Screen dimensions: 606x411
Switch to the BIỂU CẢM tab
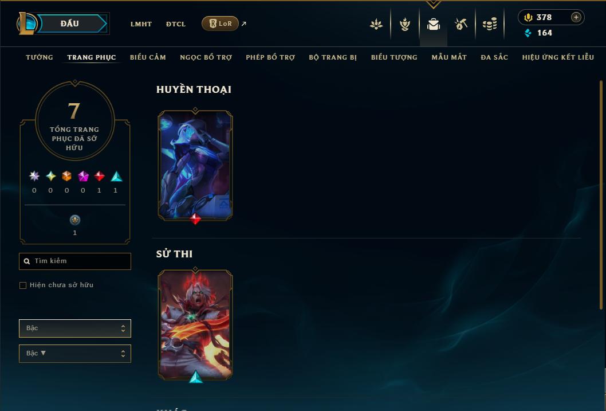[148, 57]
